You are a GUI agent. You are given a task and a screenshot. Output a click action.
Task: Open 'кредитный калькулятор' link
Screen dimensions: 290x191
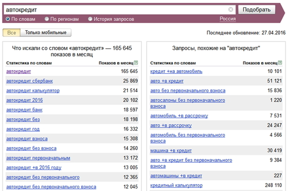pos(176,185)
